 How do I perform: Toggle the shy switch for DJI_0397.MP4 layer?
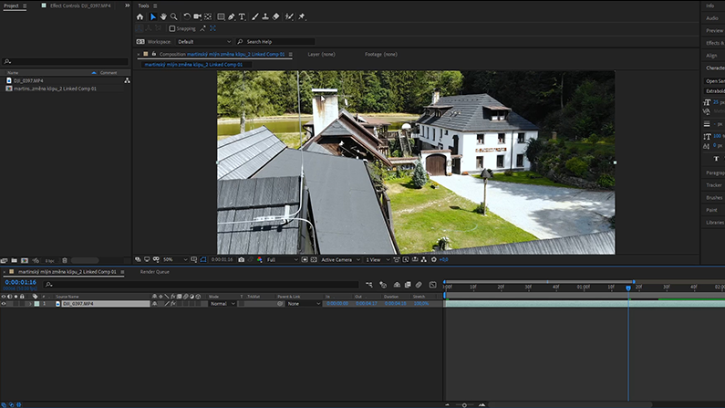point(154,304)
